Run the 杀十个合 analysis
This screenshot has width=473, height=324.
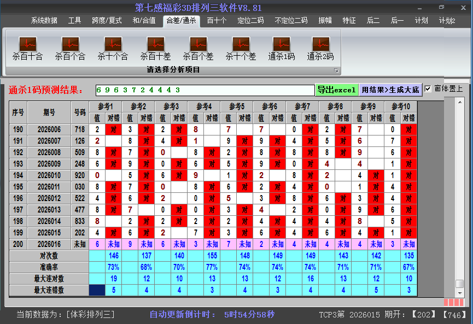pyautogui.click(x=113, y=48)
